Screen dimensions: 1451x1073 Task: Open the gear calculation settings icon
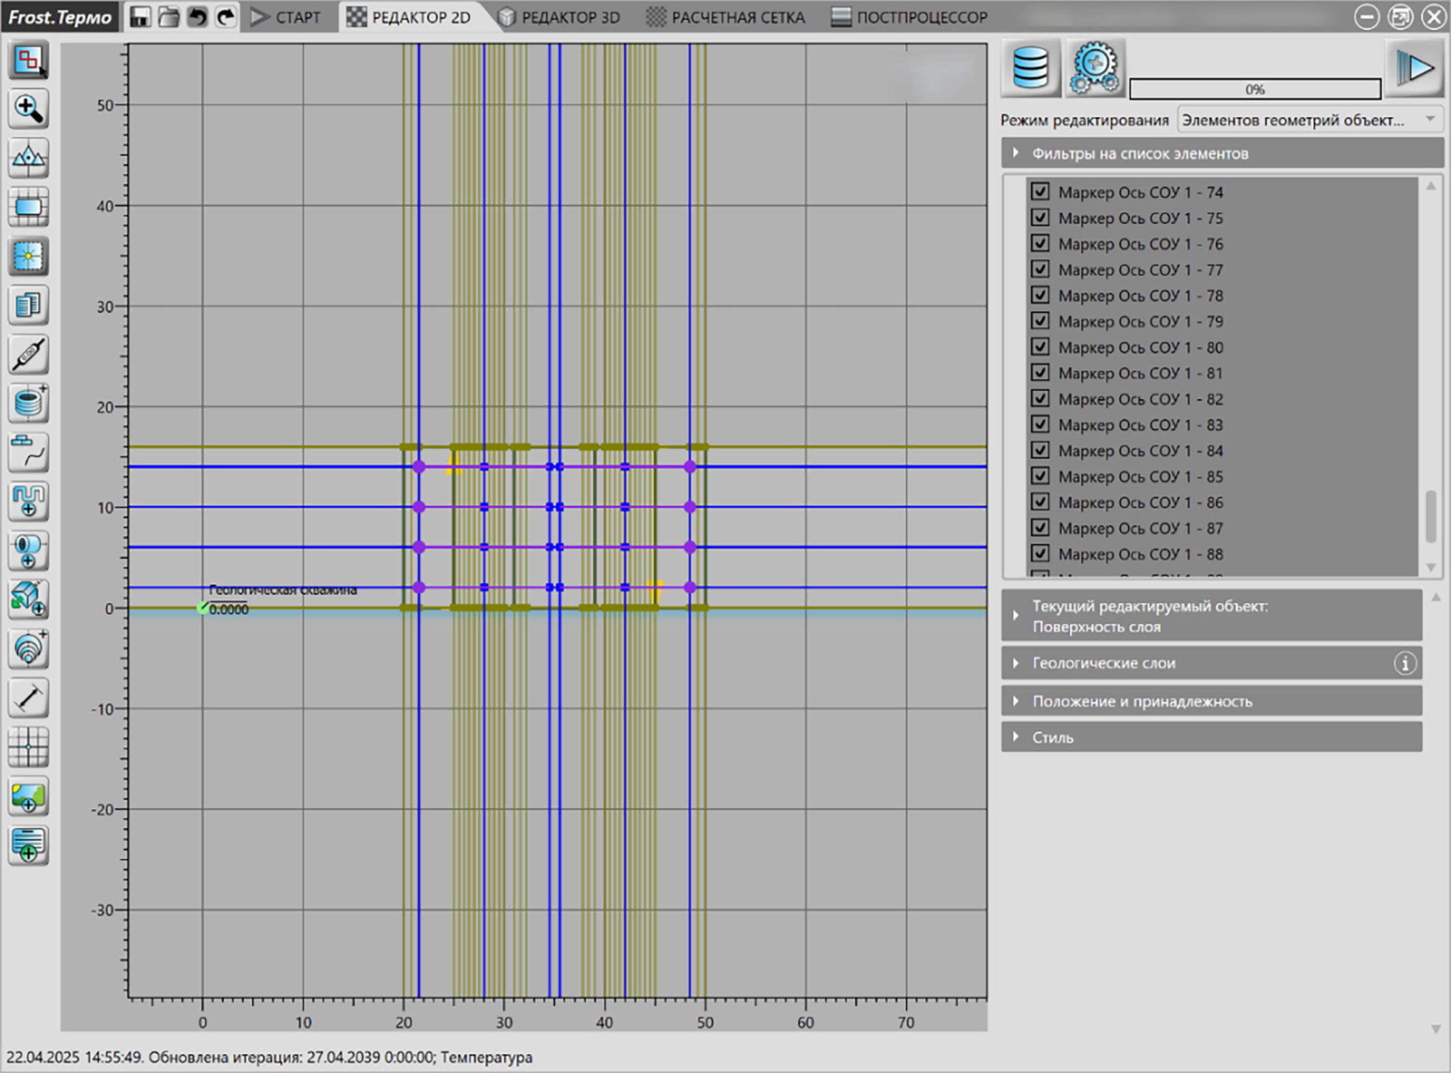pyautogui.click(x=1096, y=67)
